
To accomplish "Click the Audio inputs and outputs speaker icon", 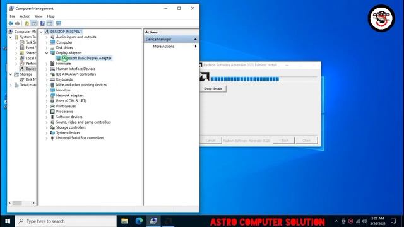I will tap(52, 37).
